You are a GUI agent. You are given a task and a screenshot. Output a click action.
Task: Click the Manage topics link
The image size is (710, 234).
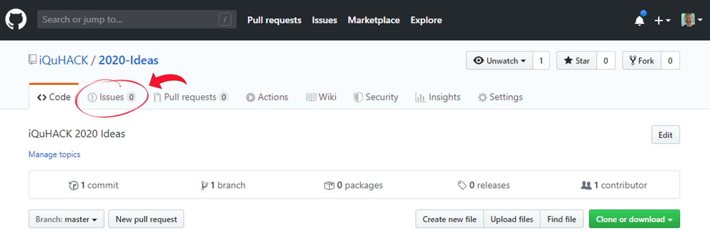(54, 154)
